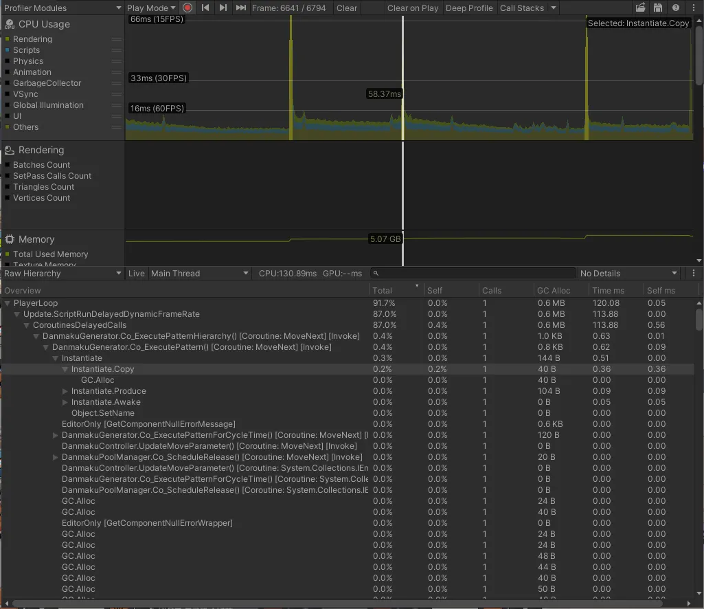This screenshot has width=704, height=609.
Task: Step to the next frame
Action: [223, 8]
